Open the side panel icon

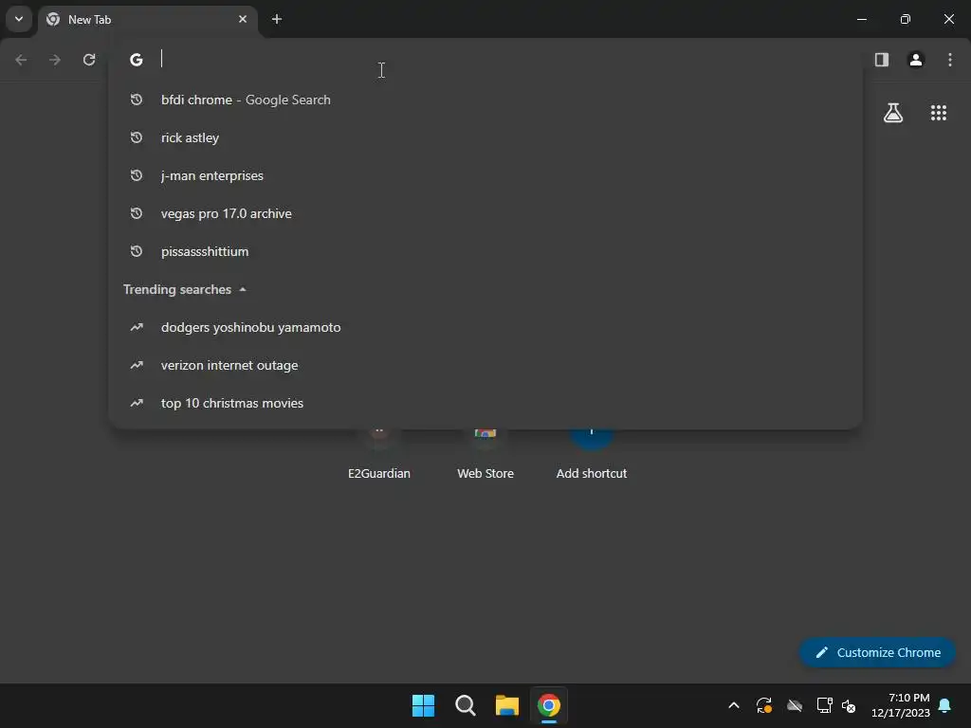pyautogui.click(x=882, y=60)
